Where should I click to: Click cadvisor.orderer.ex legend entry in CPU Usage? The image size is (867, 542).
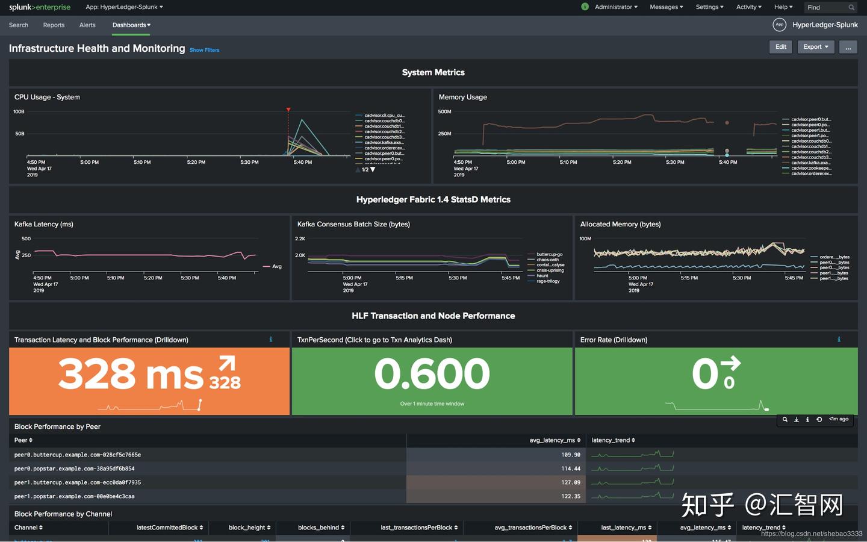point(381,148)
